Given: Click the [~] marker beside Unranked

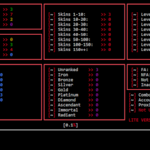Looking at the screenshot, I should tap(52, 70).
